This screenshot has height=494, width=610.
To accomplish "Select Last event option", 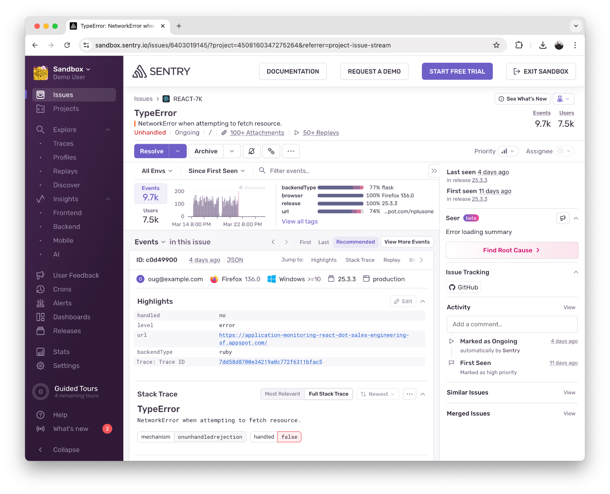I will 324,242.
